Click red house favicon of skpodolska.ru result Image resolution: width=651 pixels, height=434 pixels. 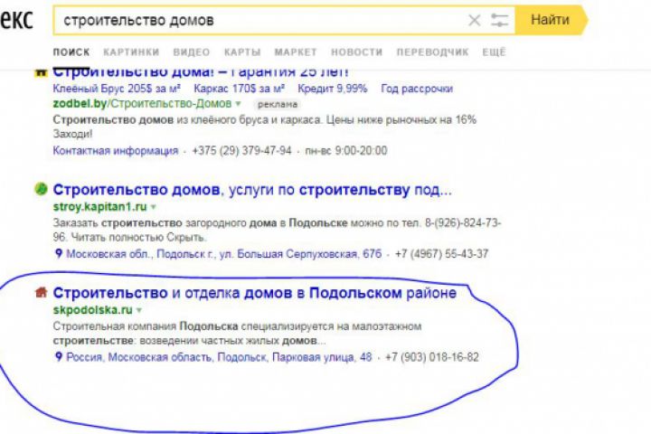pyautogui.click(x=41, y=292)
